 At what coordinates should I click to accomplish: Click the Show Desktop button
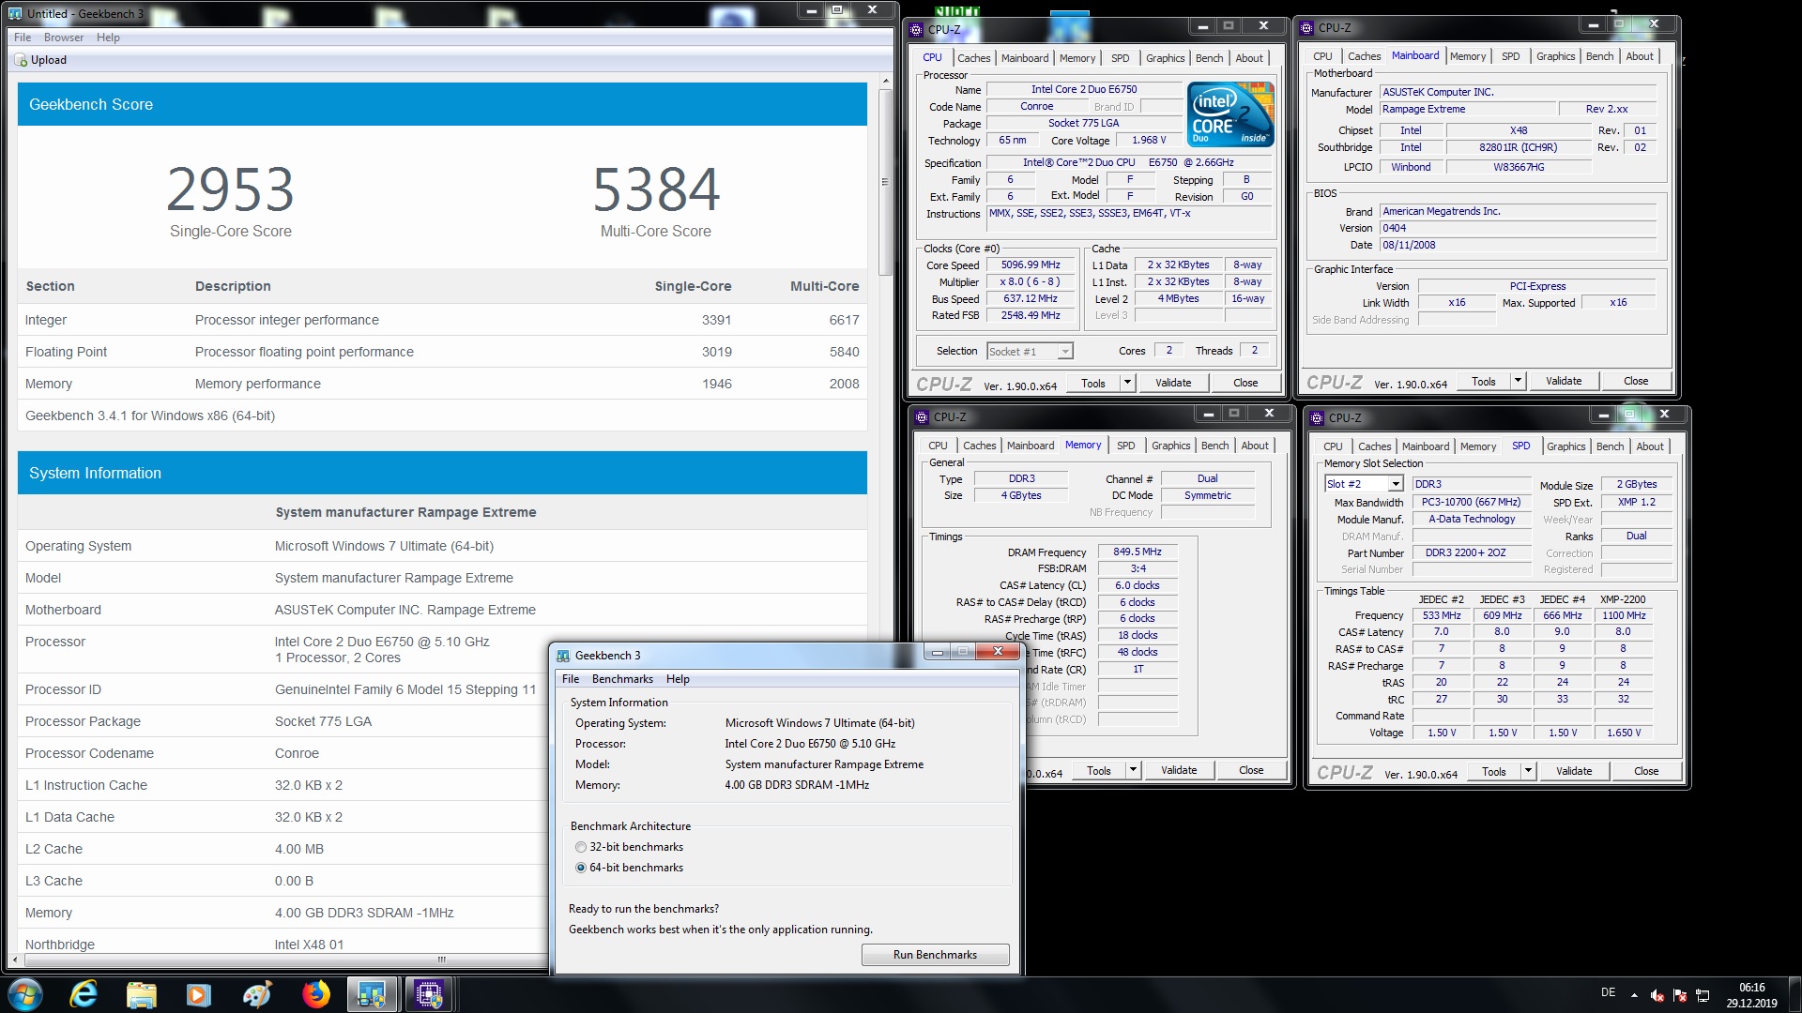(1794, 995)
